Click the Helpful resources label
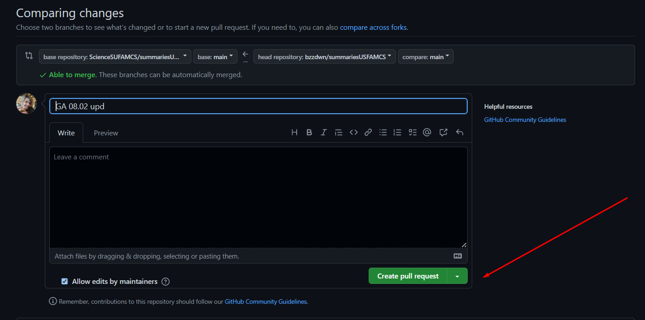 [x=508, y=107]
